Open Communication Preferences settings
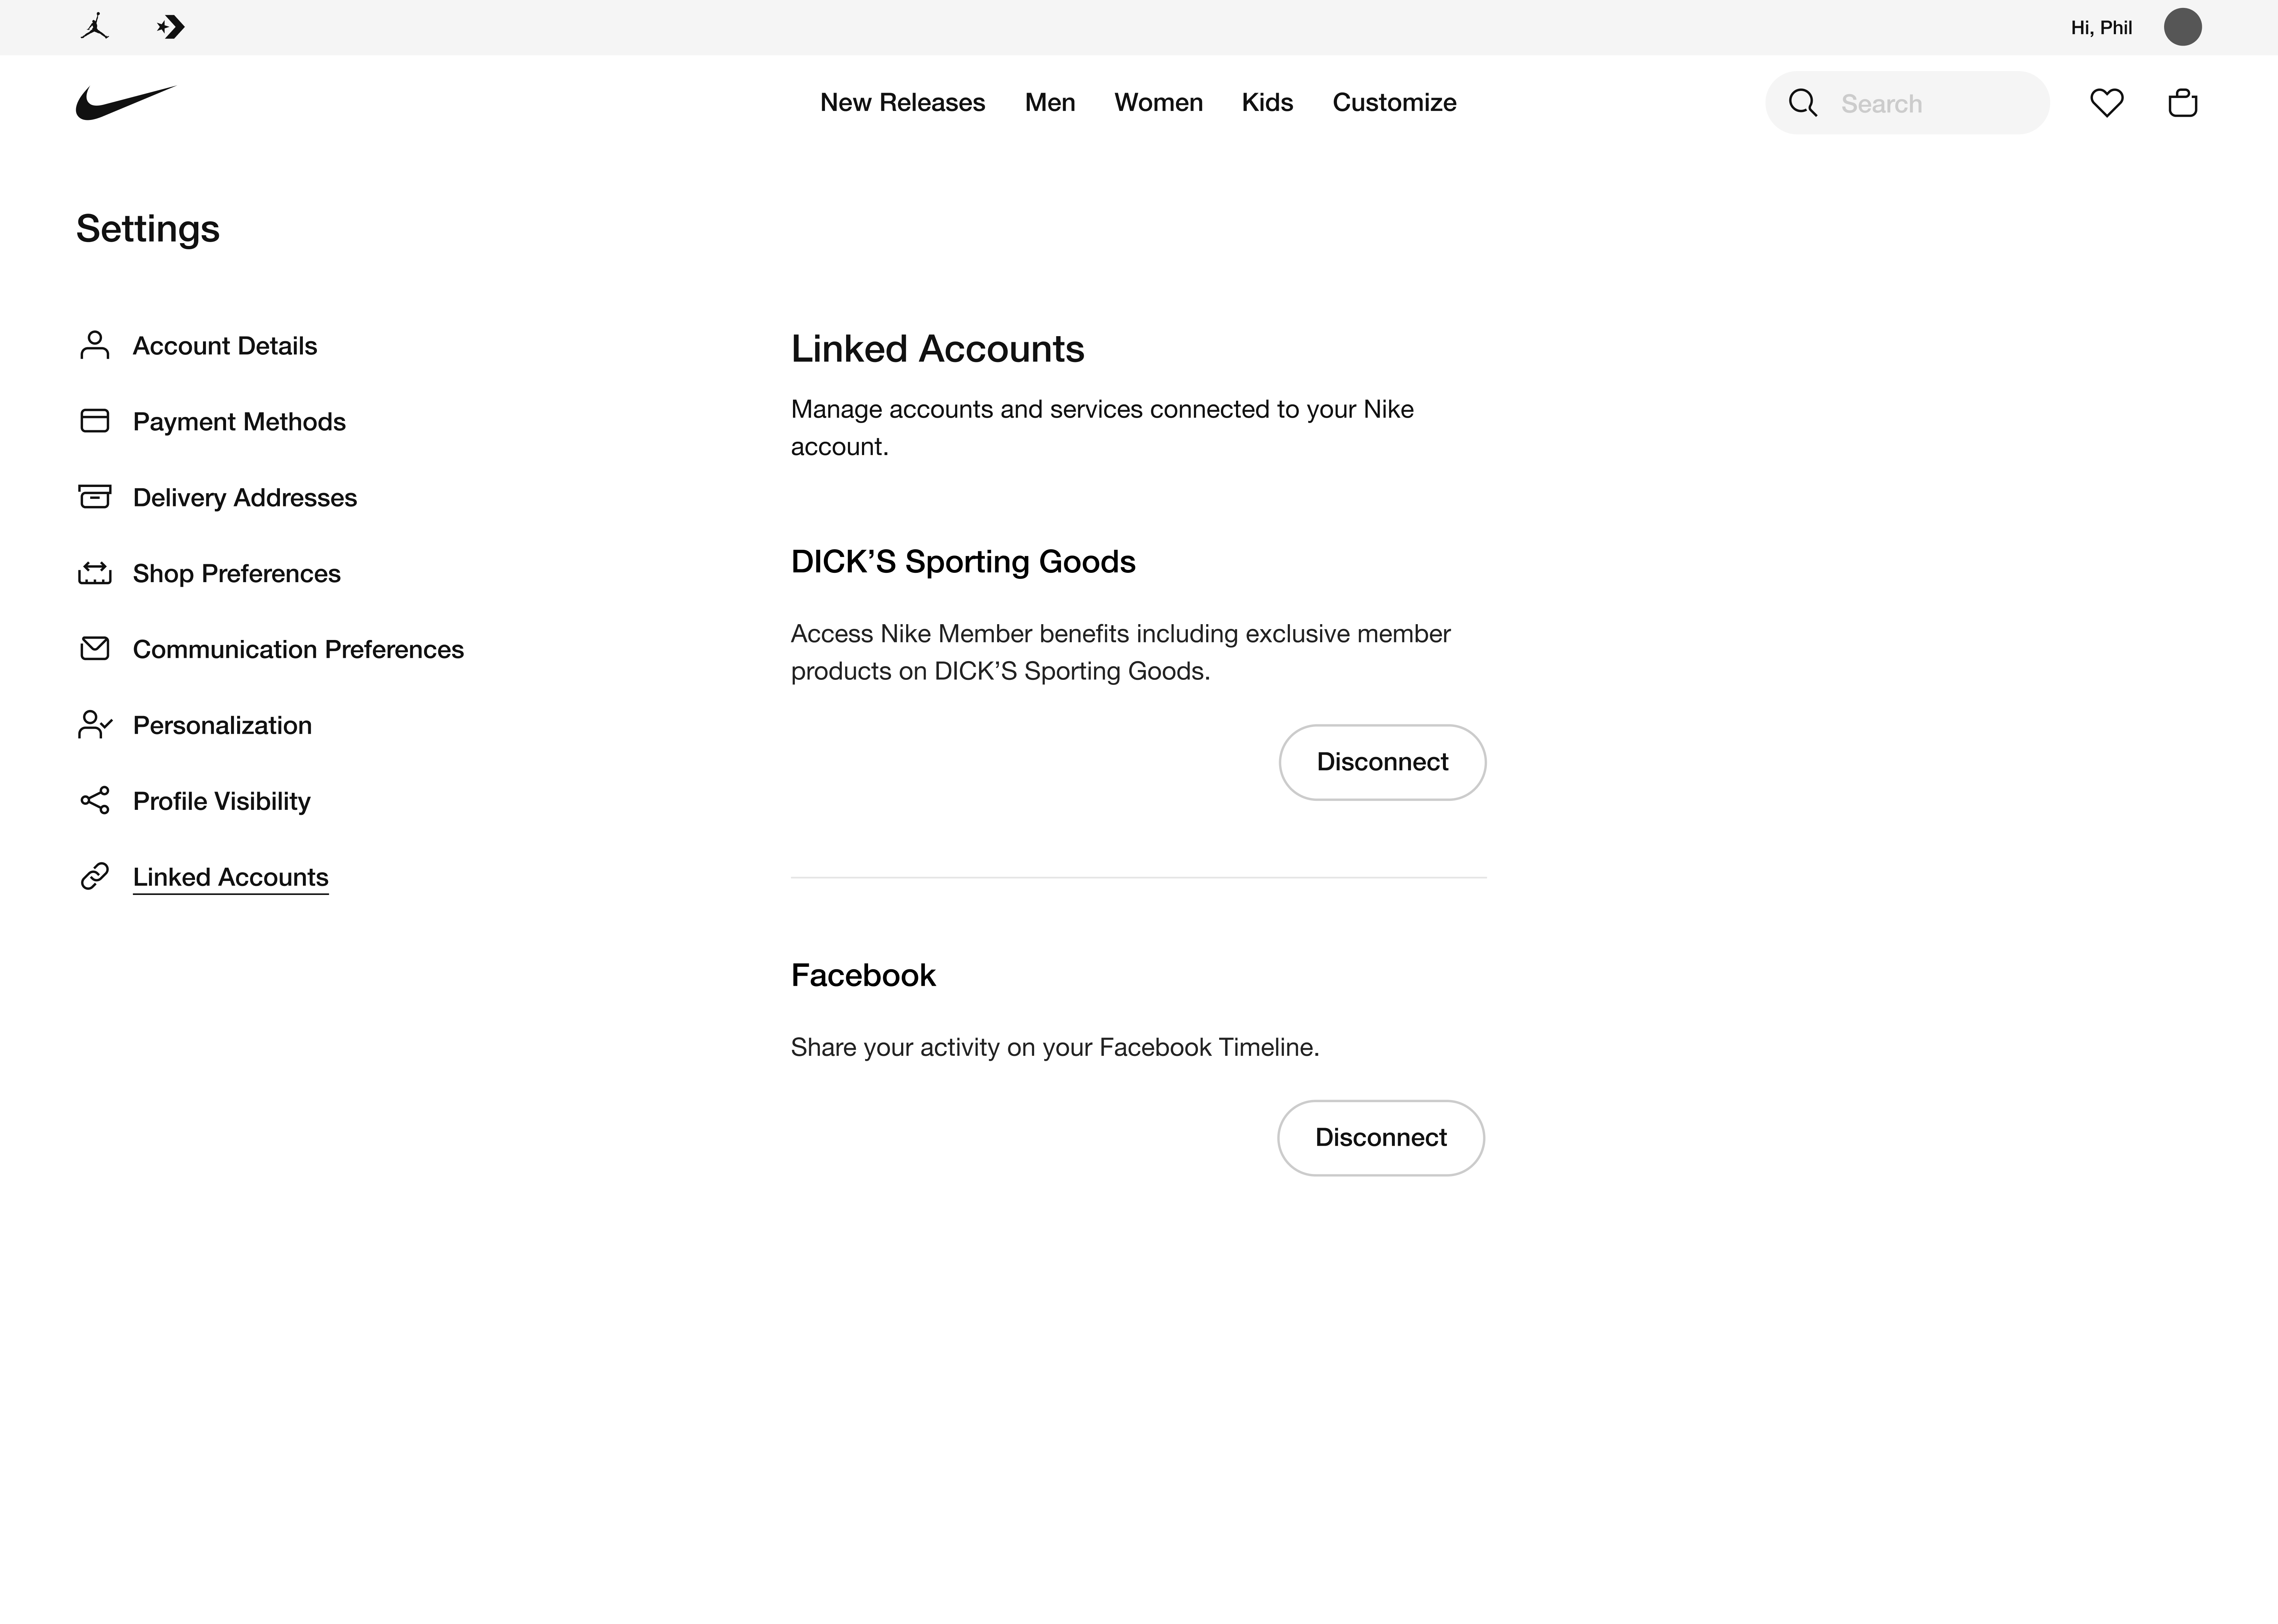 pyautogui.click(x=298, y=649)
